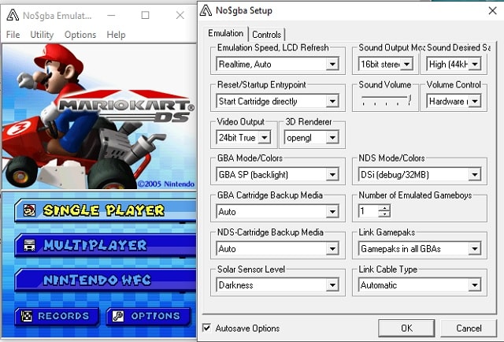Expand the Reset/Startup Entrypoint dropdown
This screenshot has height=342, width=504.
(277, 101)
